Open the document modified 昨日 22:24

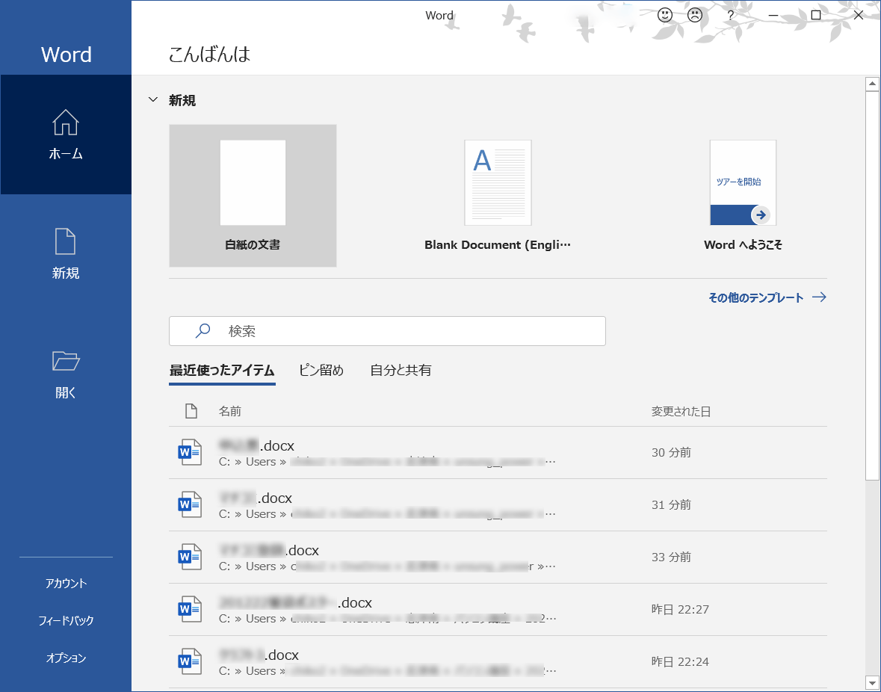(498, 661)
